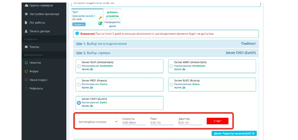Image resolution: width=298 pixels, height=140 pixels.
Task: Click the Скорость Mbps field
Action: (134, 123)
